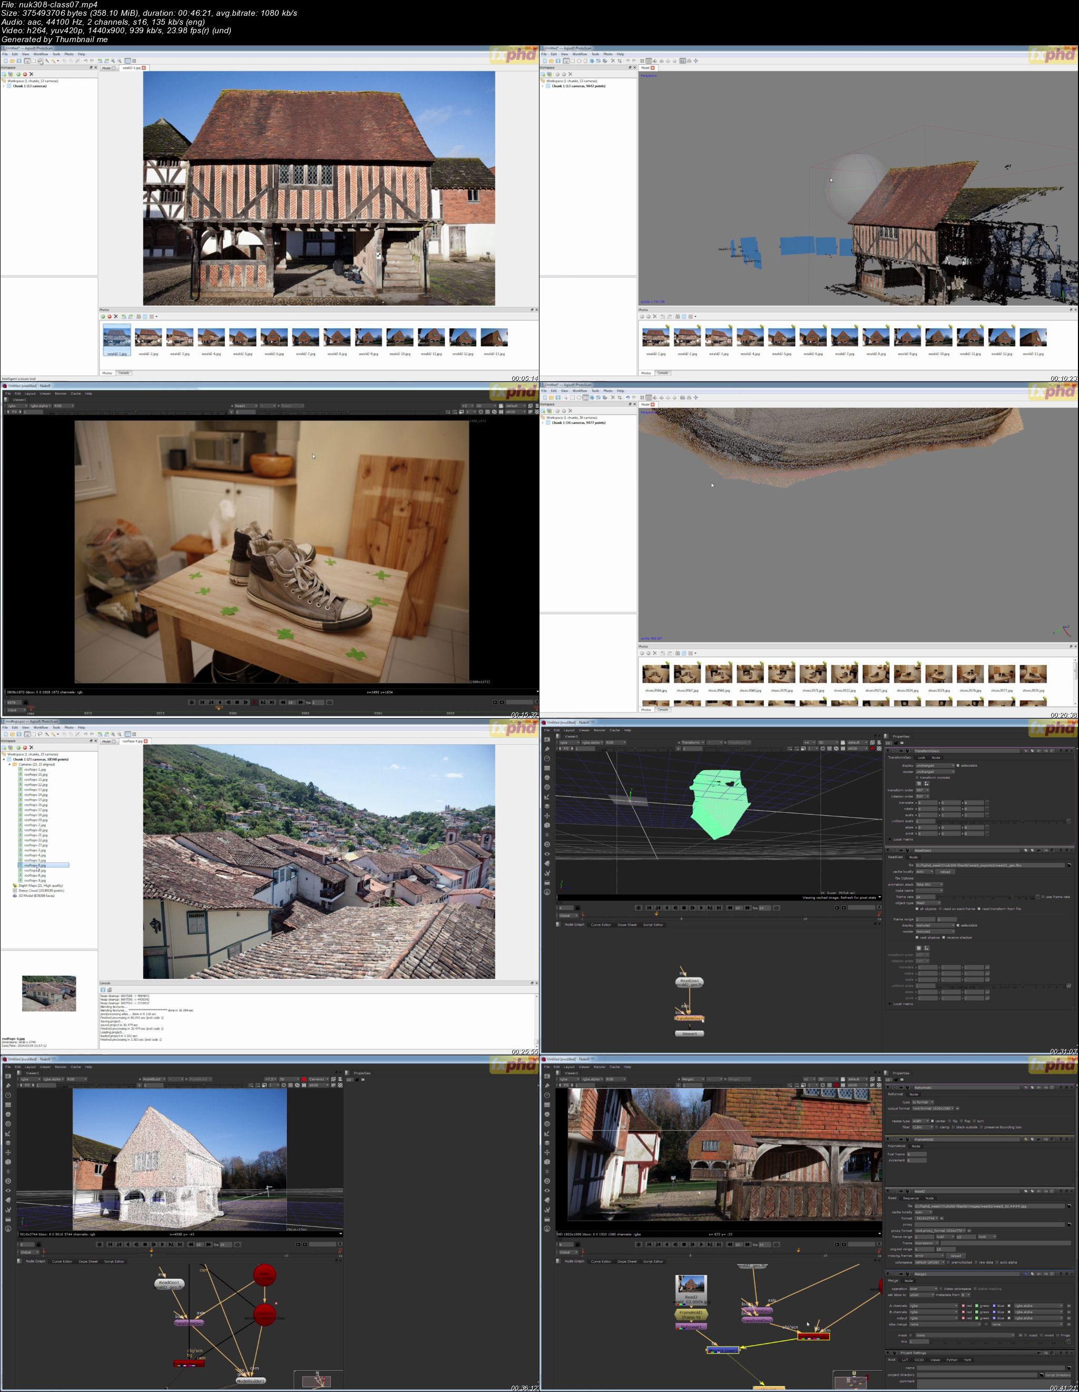
Task: Select Rectangle Selection tool in rooftops PhotoScan toolbar
Action: coord(33,735)
